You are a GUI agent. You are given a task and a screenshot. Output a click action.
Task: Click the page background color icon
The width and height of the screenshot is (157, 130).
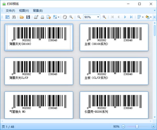coord(147,17)
